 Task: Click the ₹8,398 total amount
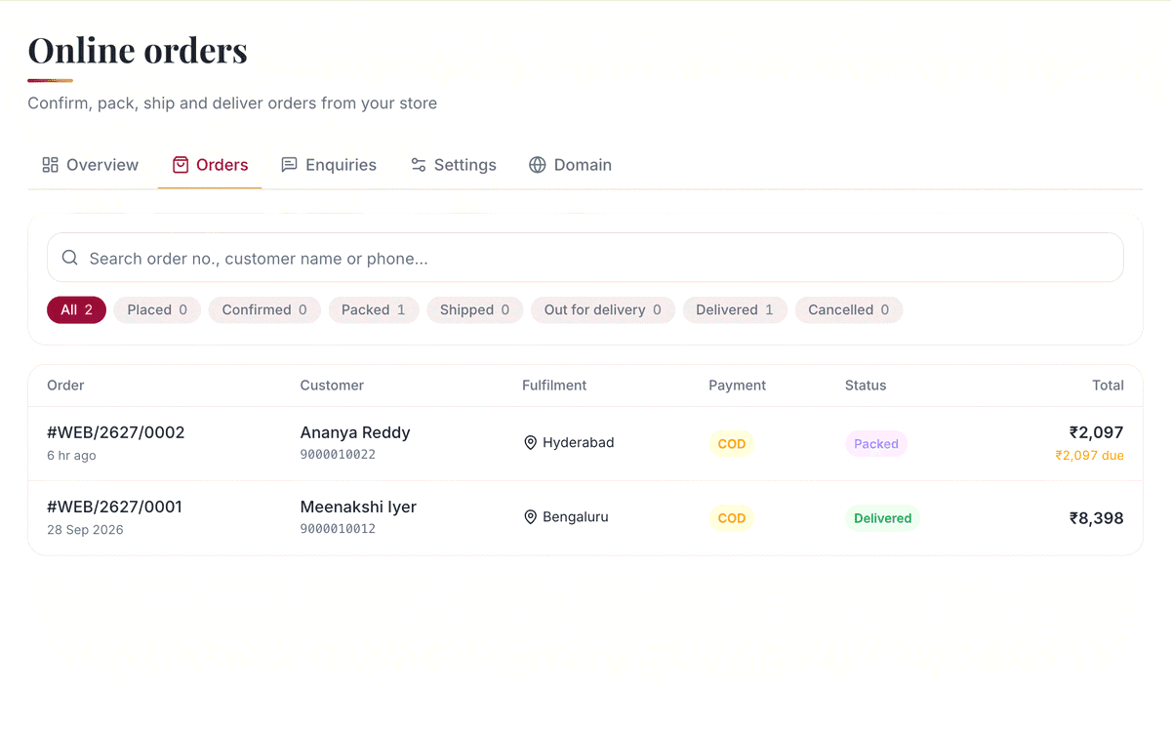(1097, 518)
